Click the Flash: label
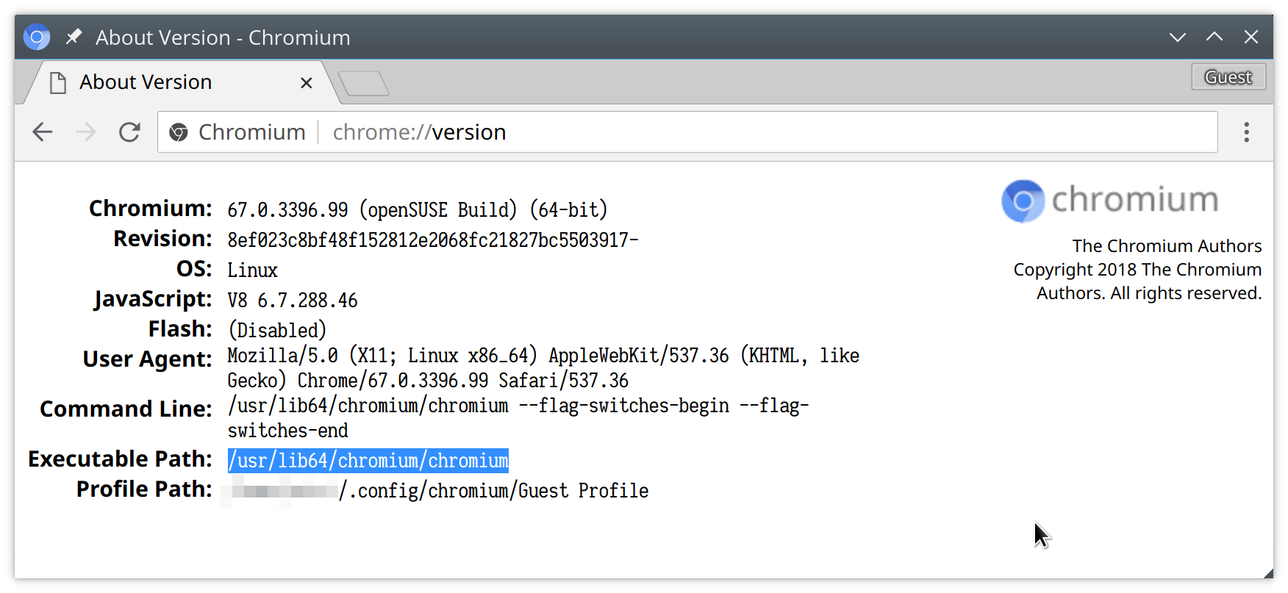1288x593 pixels. (x=180, y=329)
